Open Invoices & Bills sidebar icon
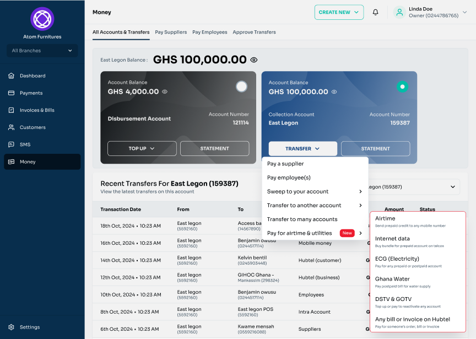 coord(11,110)
